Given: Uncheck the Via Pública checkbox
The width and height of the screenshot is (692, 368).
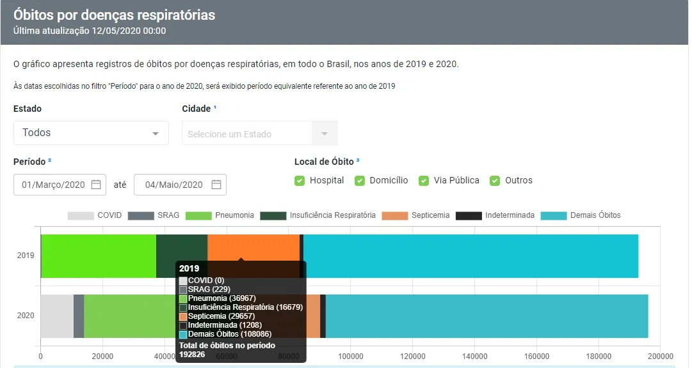Looking at the screenshot, I should (x=424, y=181).
